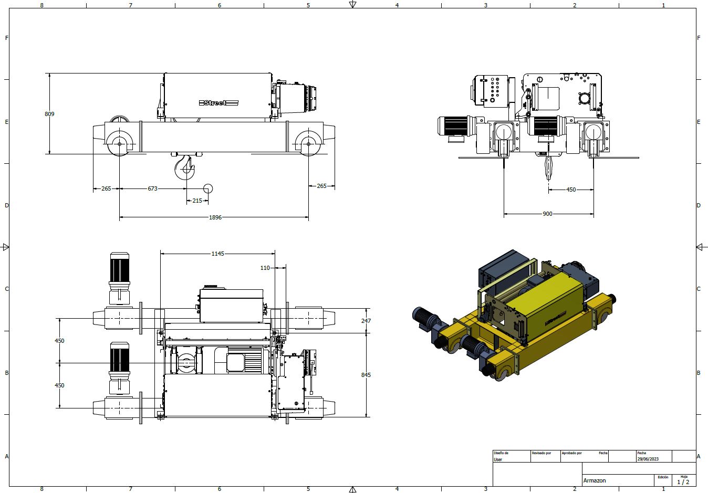Click the 'Armazon' title in the title block

tap(595, 480)
